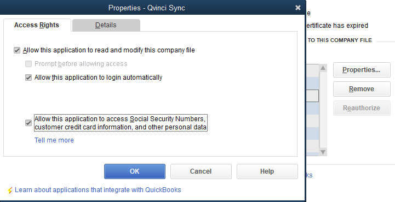Click the lightning bolt QuickBooks icon
This screenshot has height=202, width=395.
pyautogui.click(x=9, y=191)
